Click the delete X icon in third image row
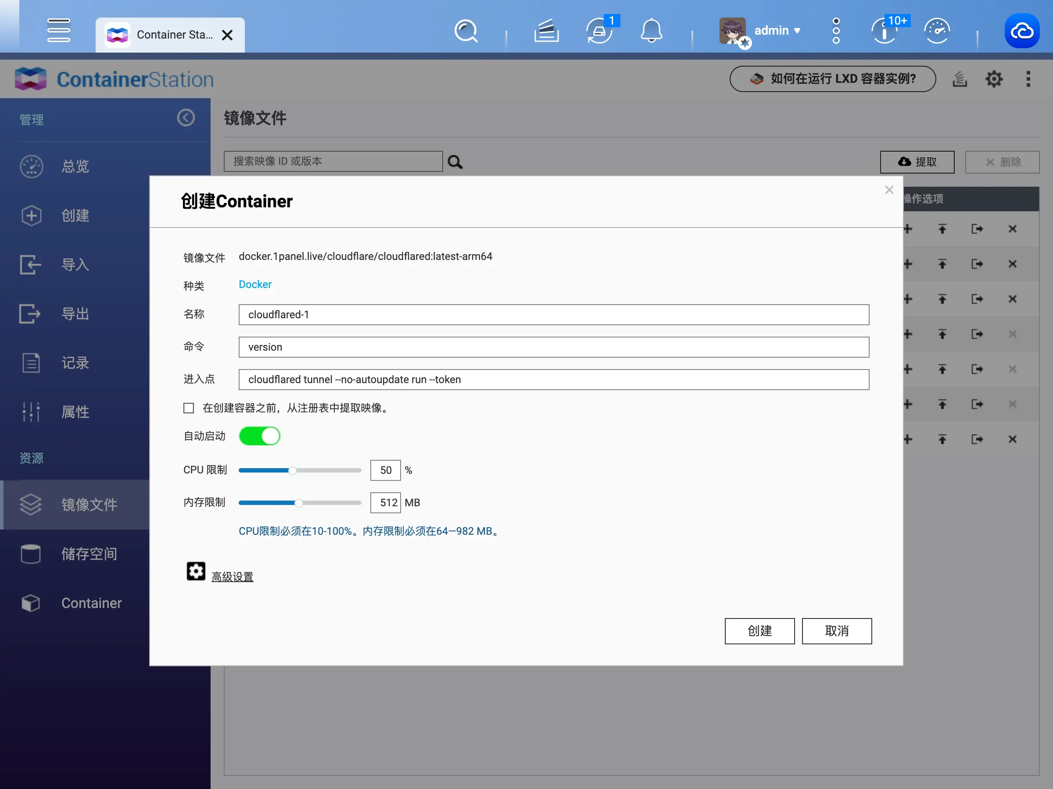This screenshot has height=789, width=1053. [x=1013, y=299]
